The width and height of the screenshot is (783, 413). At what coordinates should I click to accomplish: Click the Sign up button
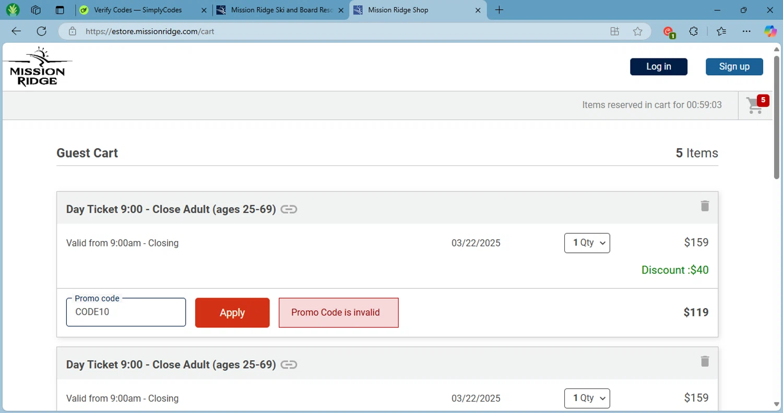[x=734, y=66]
